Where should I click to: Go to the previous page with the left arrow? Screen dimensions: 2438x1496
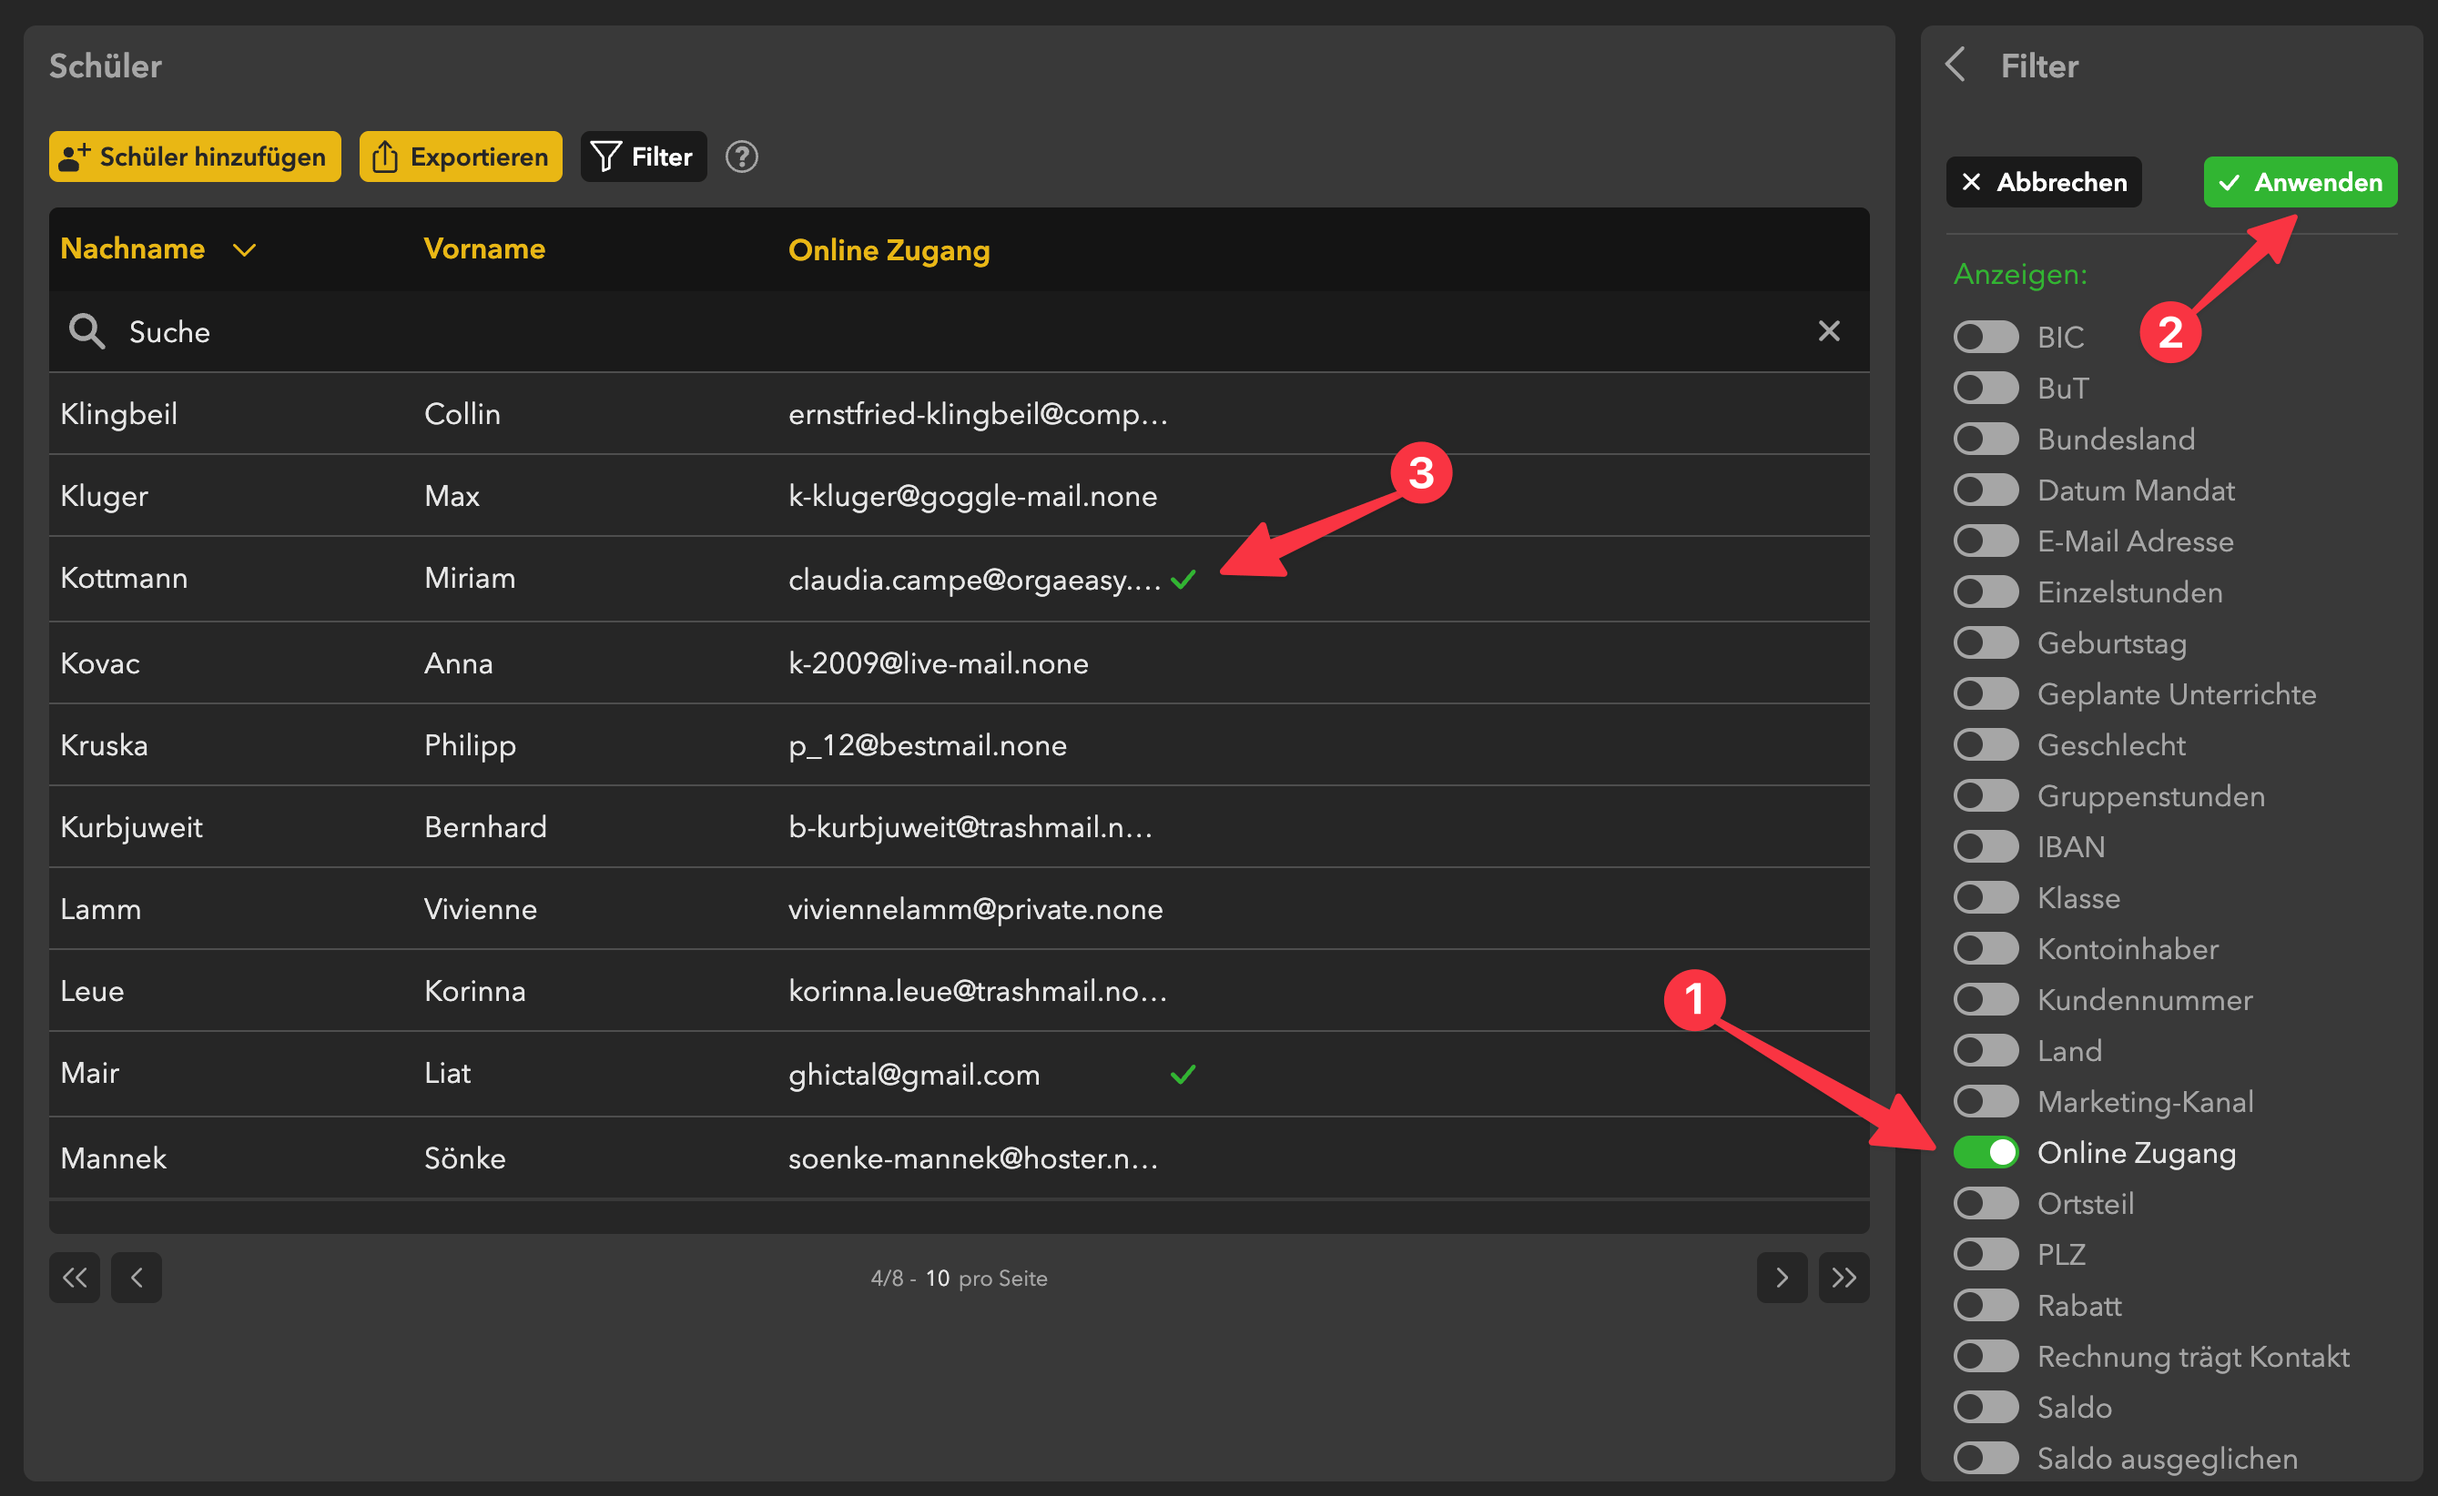[137, 1278]
